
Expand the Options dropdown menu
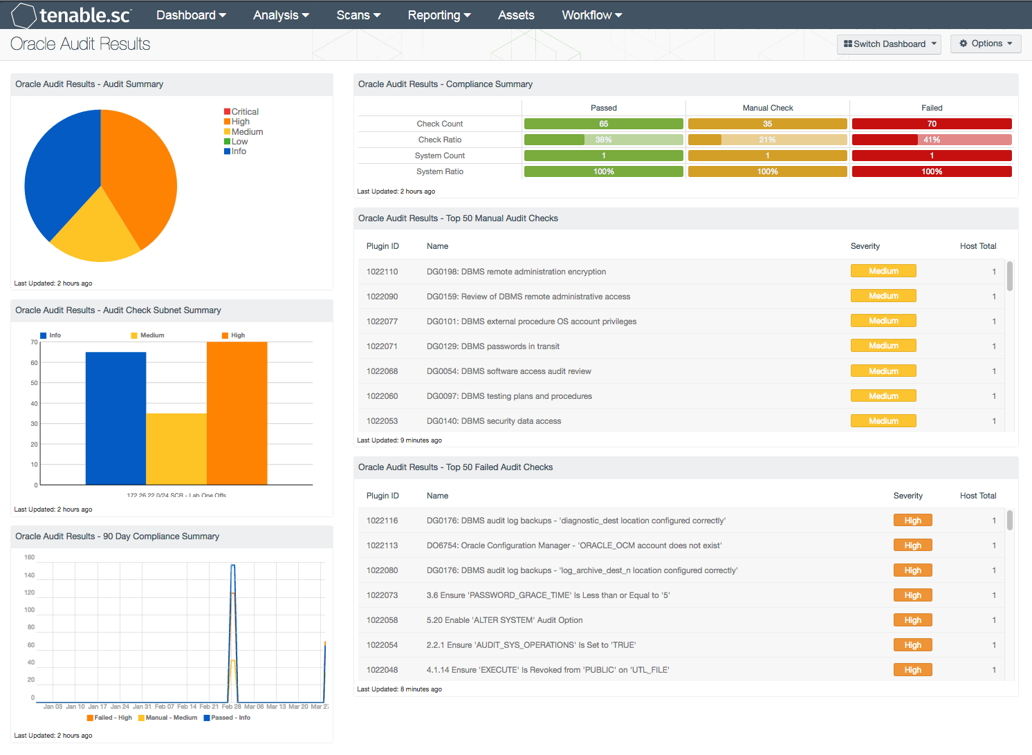(x=985, y=43)
